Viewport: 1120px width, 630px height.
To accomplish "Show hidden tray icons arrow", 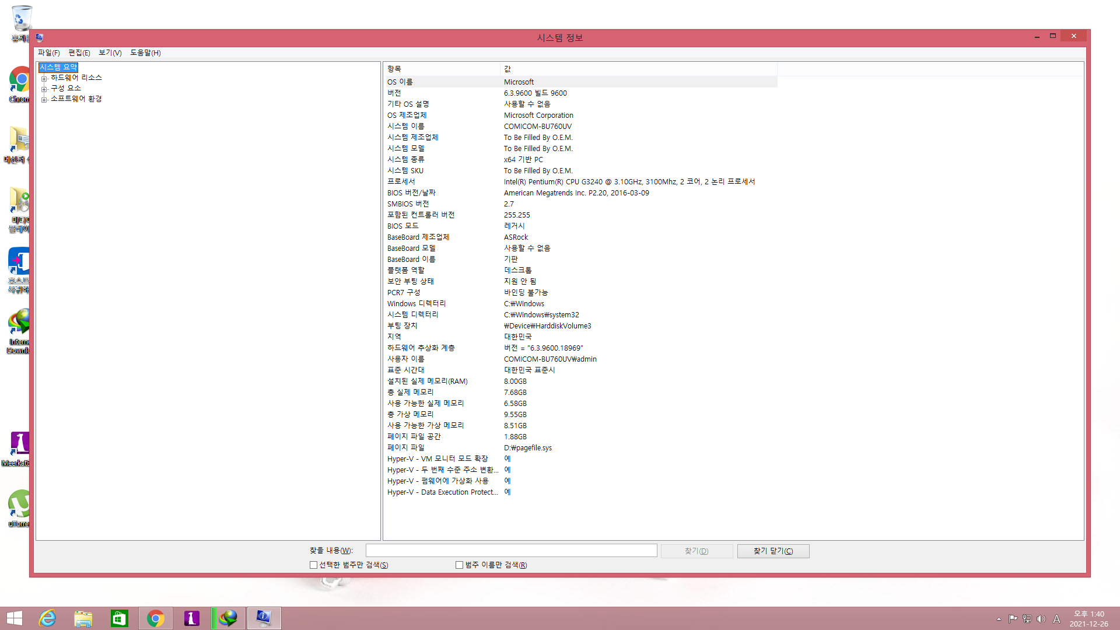I will click(999, 619).
